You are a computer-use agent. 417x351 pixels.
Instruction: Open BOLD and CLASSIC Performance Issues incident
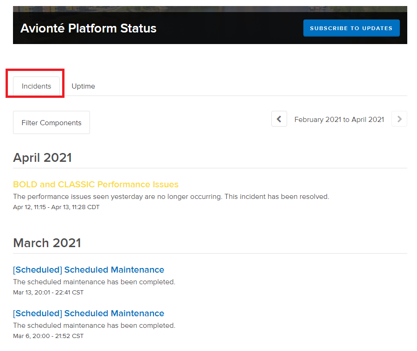point(96,184)
